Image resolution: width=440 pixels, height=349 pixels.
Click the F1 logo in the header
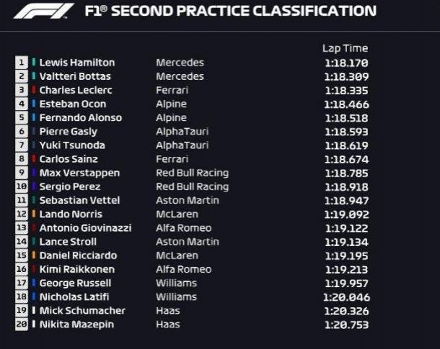43,11
